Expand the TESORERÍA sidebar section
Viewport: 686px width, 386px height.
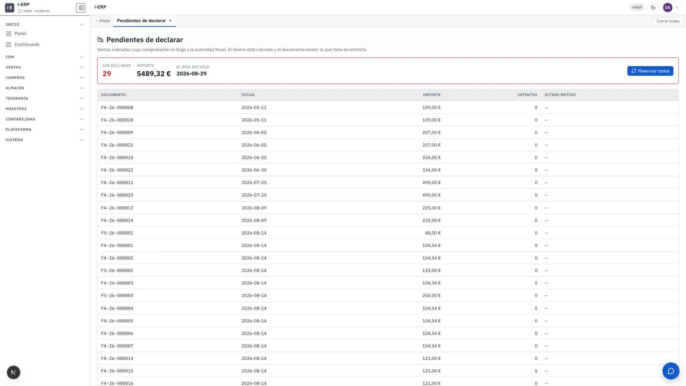pos(45,98)
